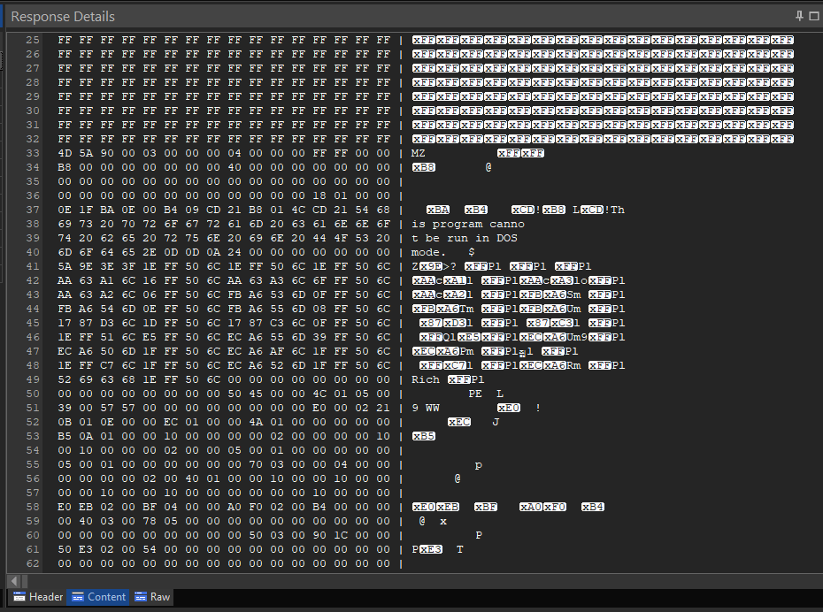This screenshot has width=823, height=612.
Task: Click the 'MZ' text on line 33
Action: click(x=419, y=153)
